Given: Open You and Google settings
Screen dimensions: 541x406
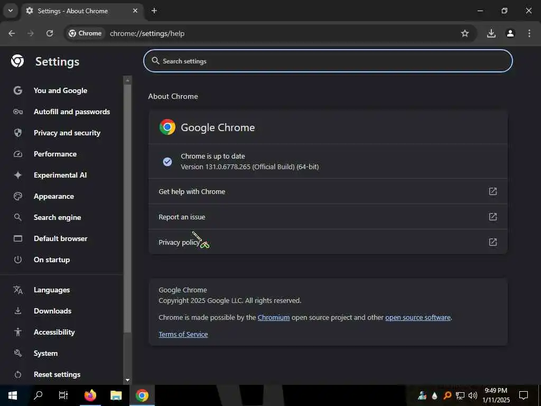Looking at the screenshot, I should pyautogui.click(x=60, y=90).
